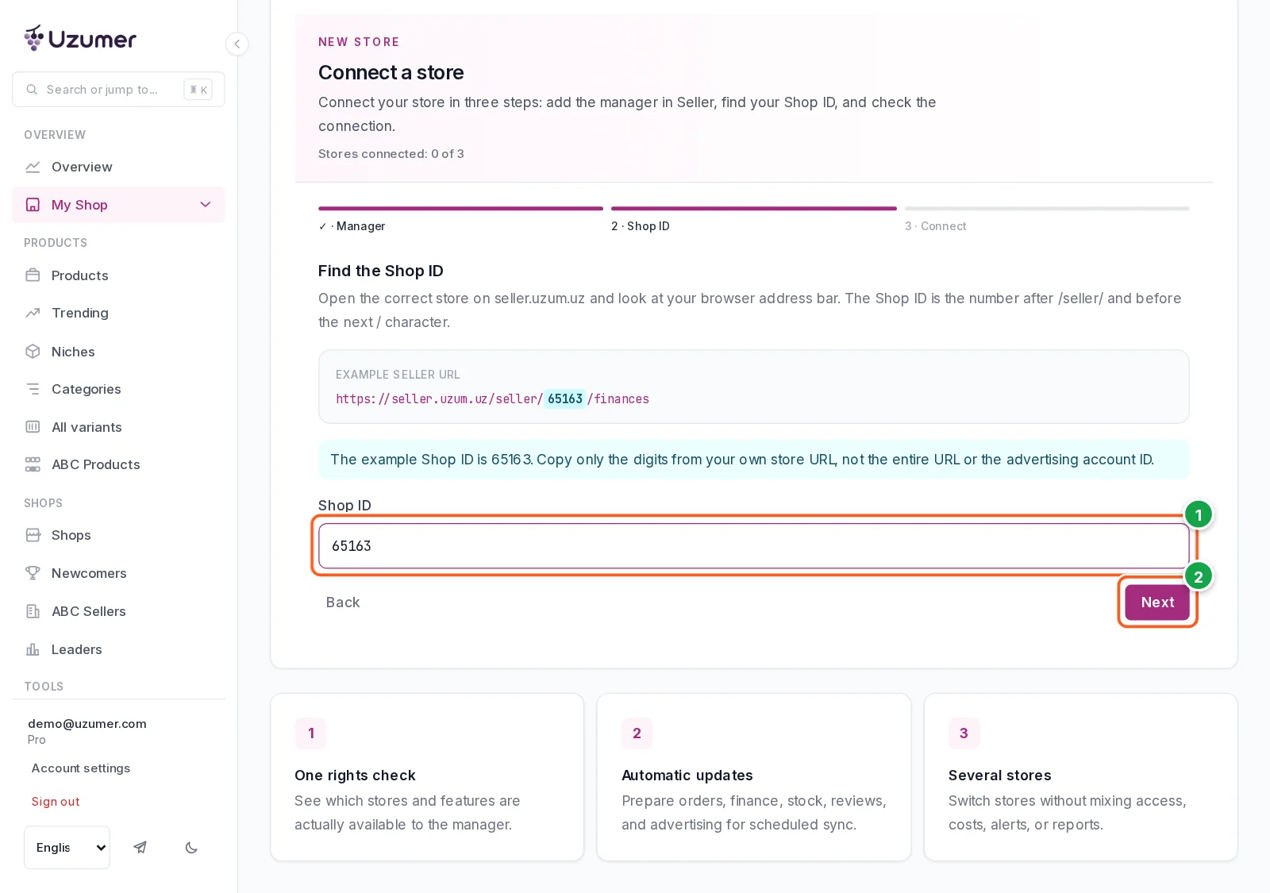Click the Products box icon
The height and width of the screenshot is (893, 1270).
33,275
